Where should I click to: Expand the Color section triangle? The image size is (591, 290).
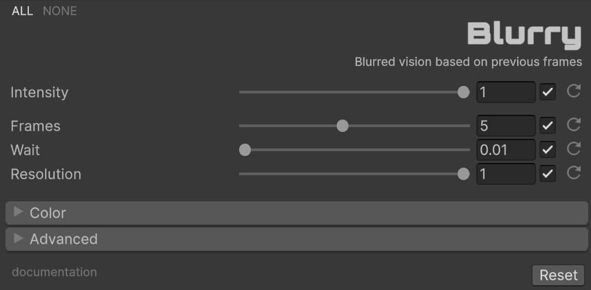[19, 212]
